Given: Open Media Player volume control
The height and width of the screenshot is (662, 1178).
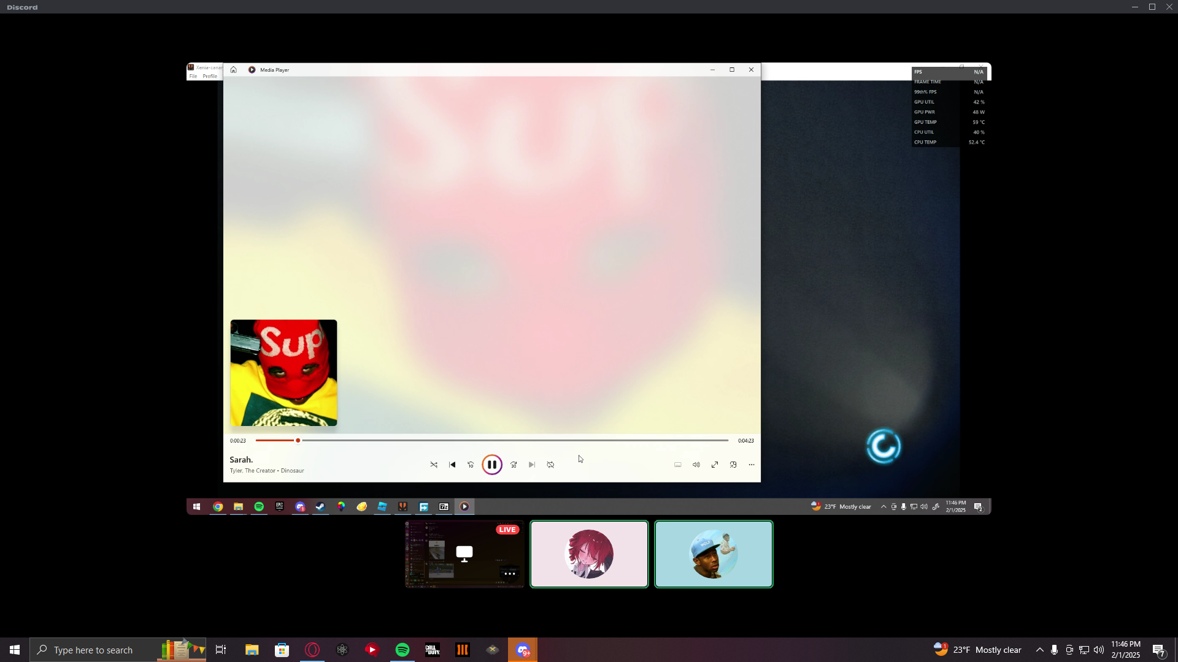Looking at the screenshot, I should point(696,465).
